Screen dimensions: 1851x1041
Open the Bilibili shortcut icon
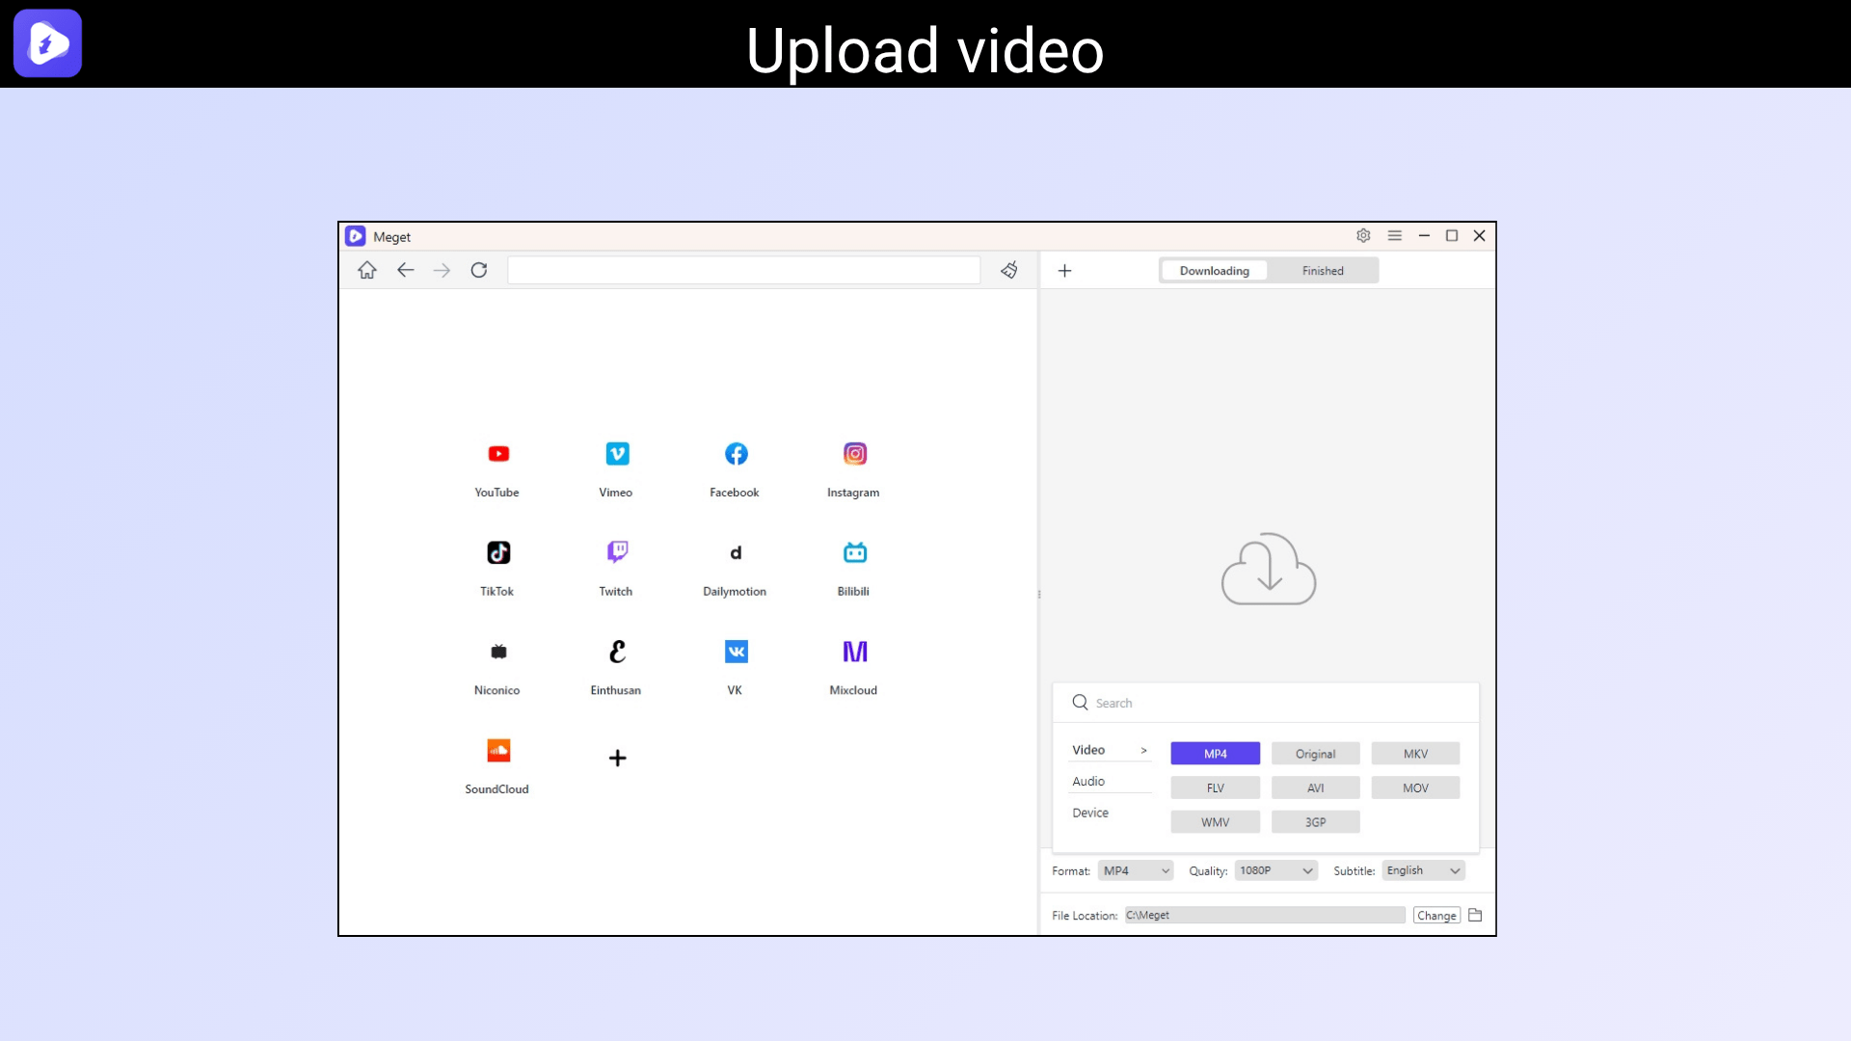coord(855,552)
